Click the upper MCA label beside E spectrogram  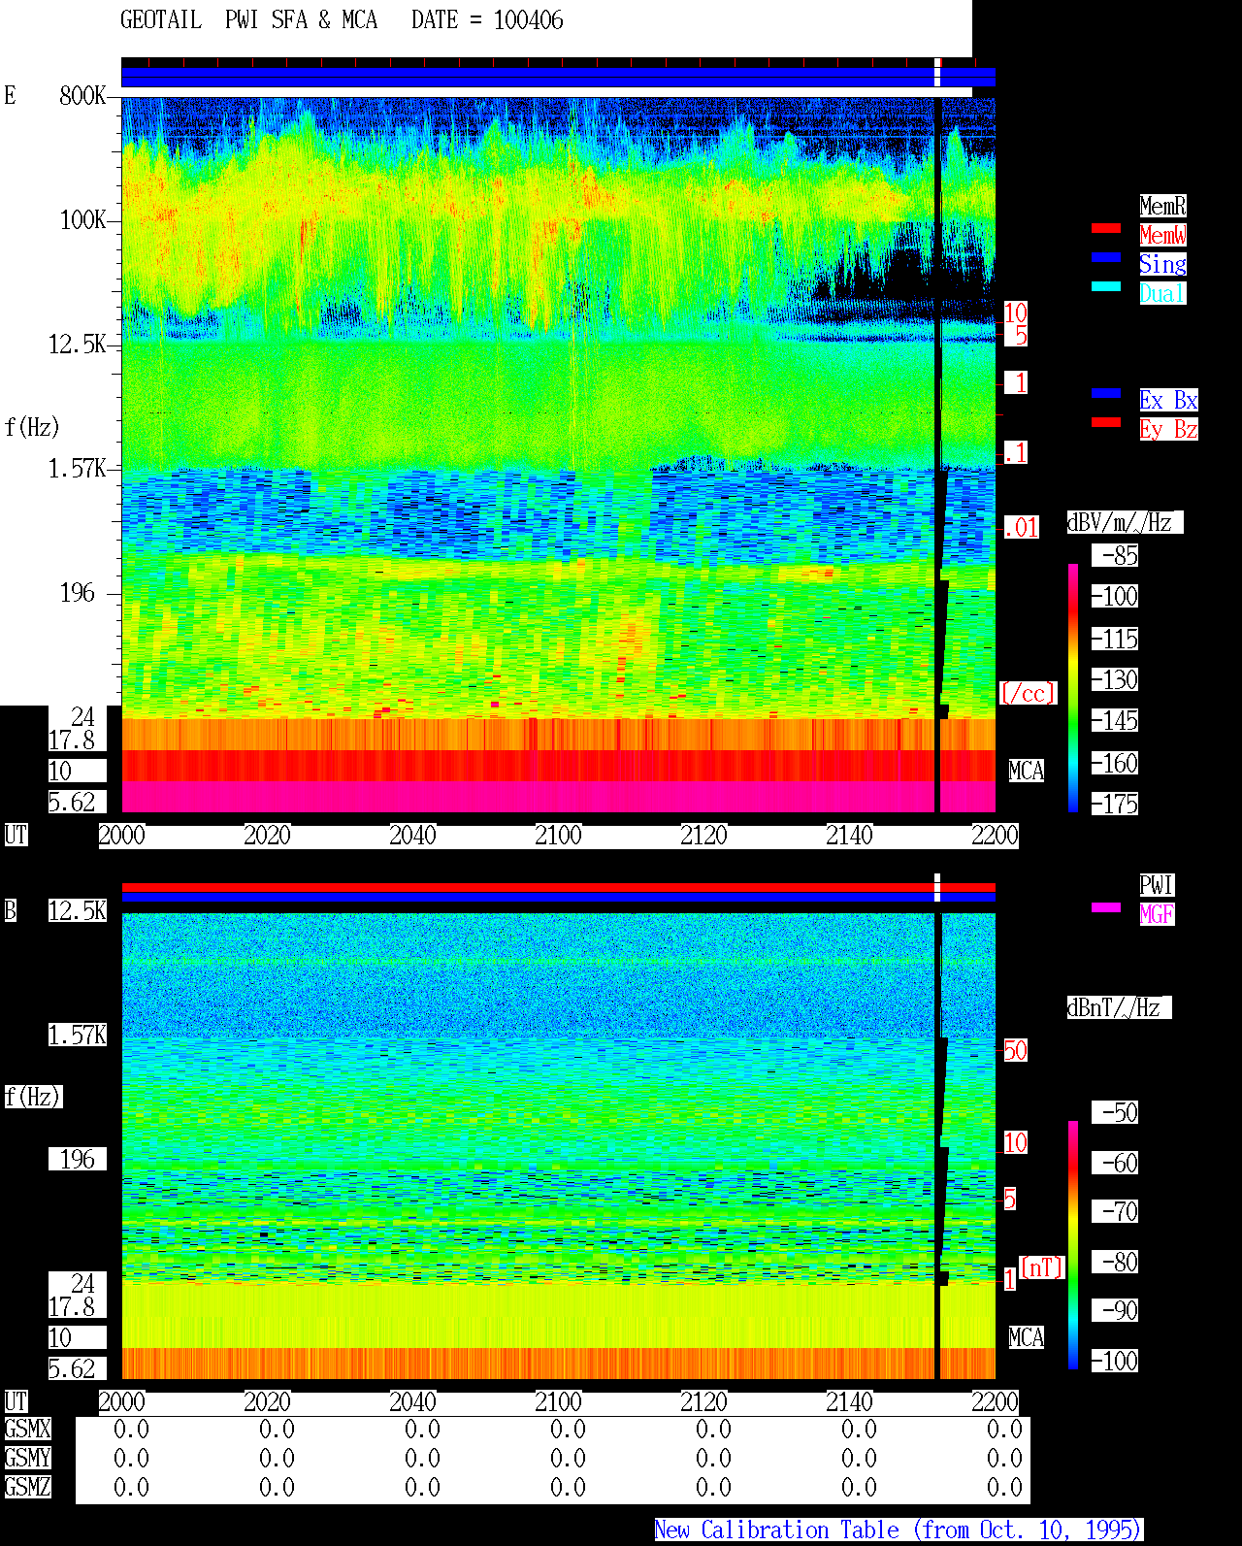tap(1027, 772)
